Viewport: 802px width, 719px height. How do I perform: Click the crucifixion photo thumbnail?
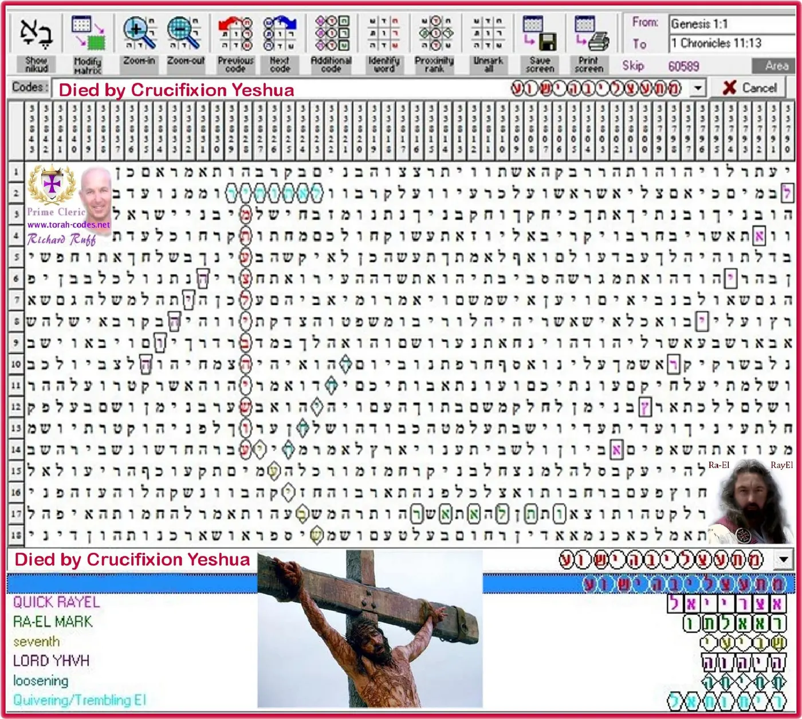(370, 629)
